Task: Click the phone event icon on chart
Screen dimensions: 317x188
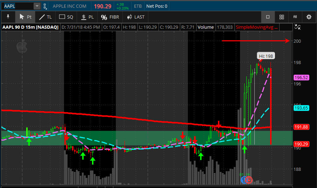Action: (249, 180)
